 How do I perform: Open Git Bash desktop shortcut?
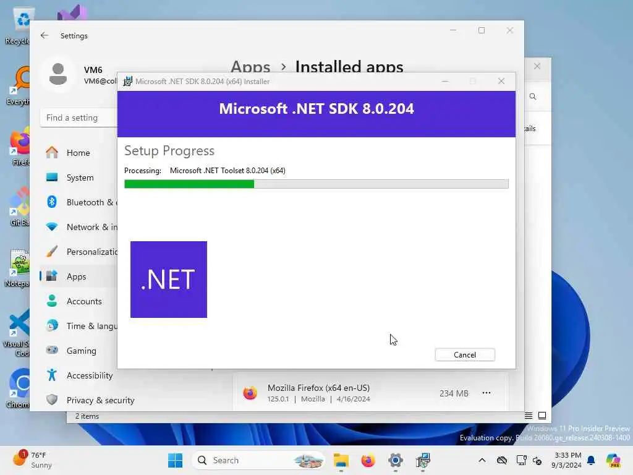click(19, 207)
